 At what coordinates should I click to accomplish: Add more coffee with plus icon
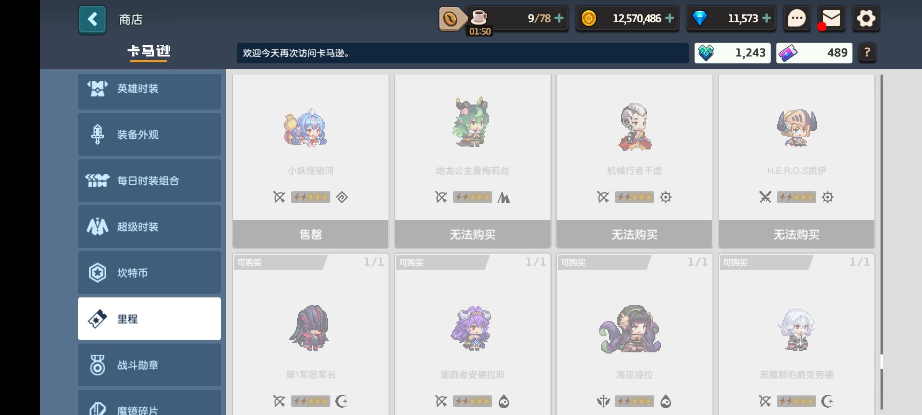[559, 18]
